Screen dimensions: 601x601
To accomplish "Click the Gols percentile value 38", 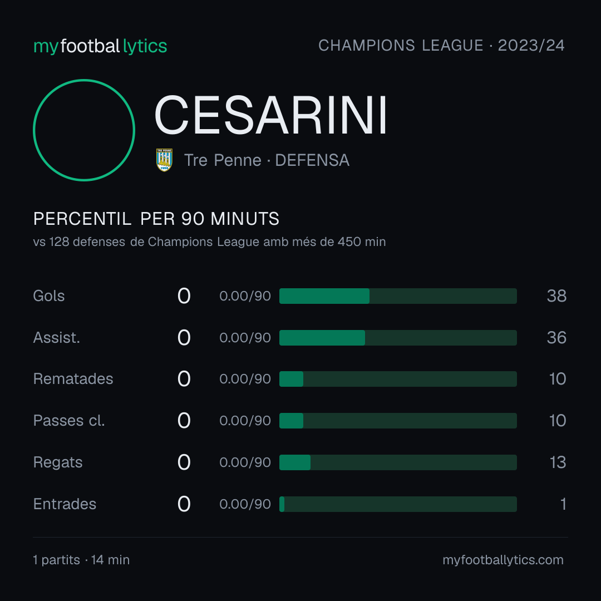I will [x=556, y=296].
